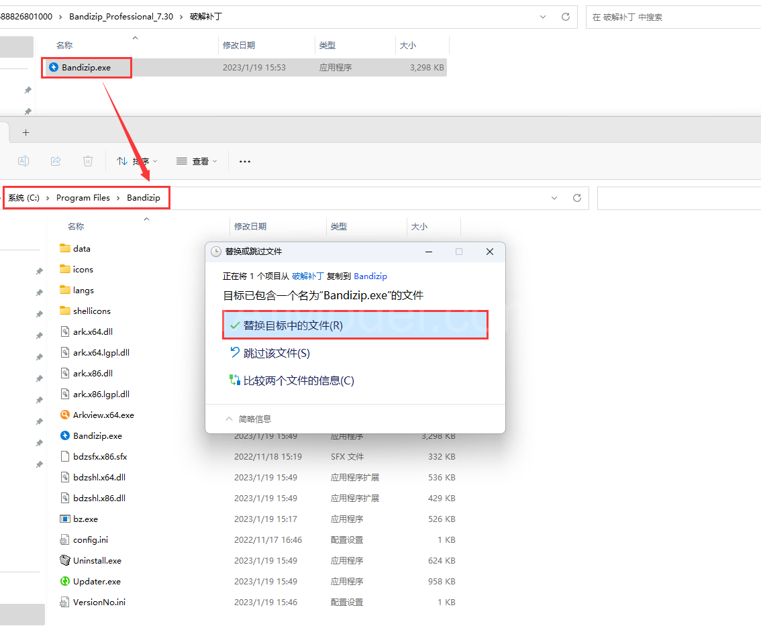Select the config.ini file
The width and height of the screenshot is (761, 626).
click(x=84, y=540)
